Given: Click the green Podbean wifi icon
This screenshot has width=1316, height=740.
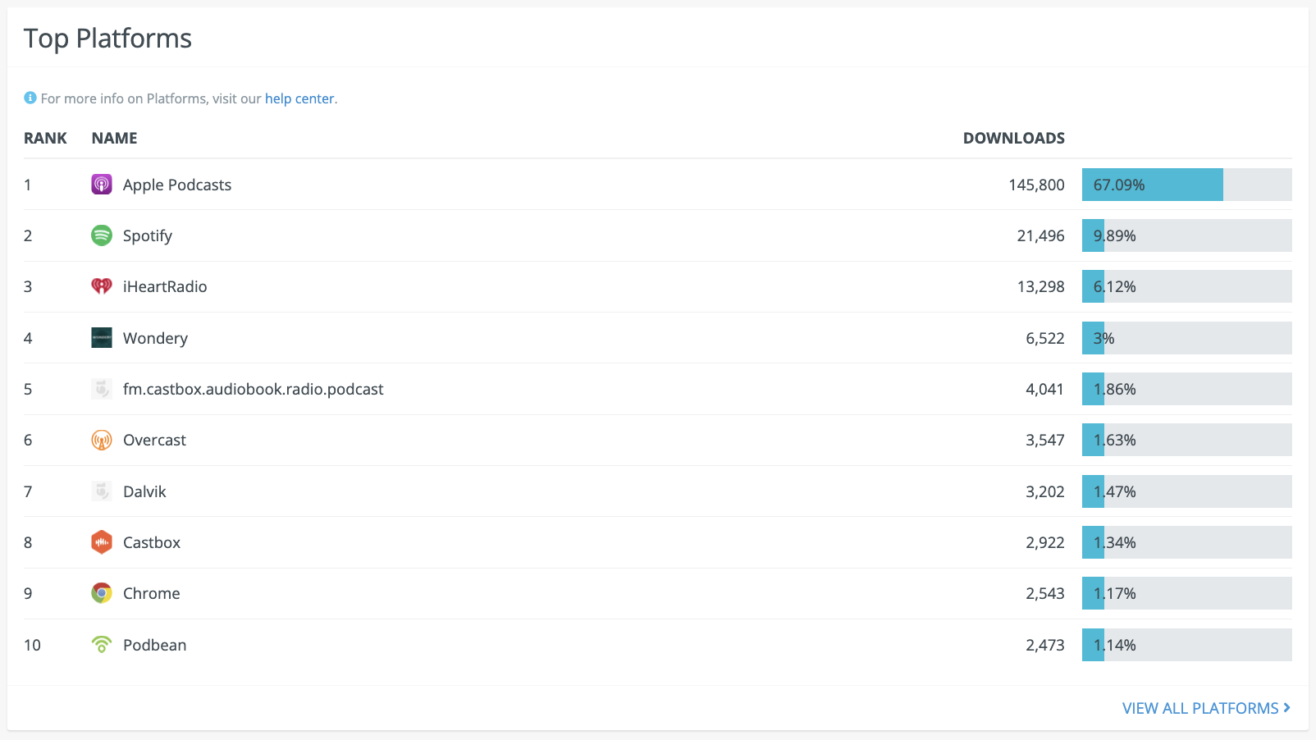Looking at the screenshot, I should click(x=101, y=645).
